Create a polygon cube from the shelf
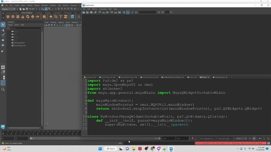 [x=13, y=17]
